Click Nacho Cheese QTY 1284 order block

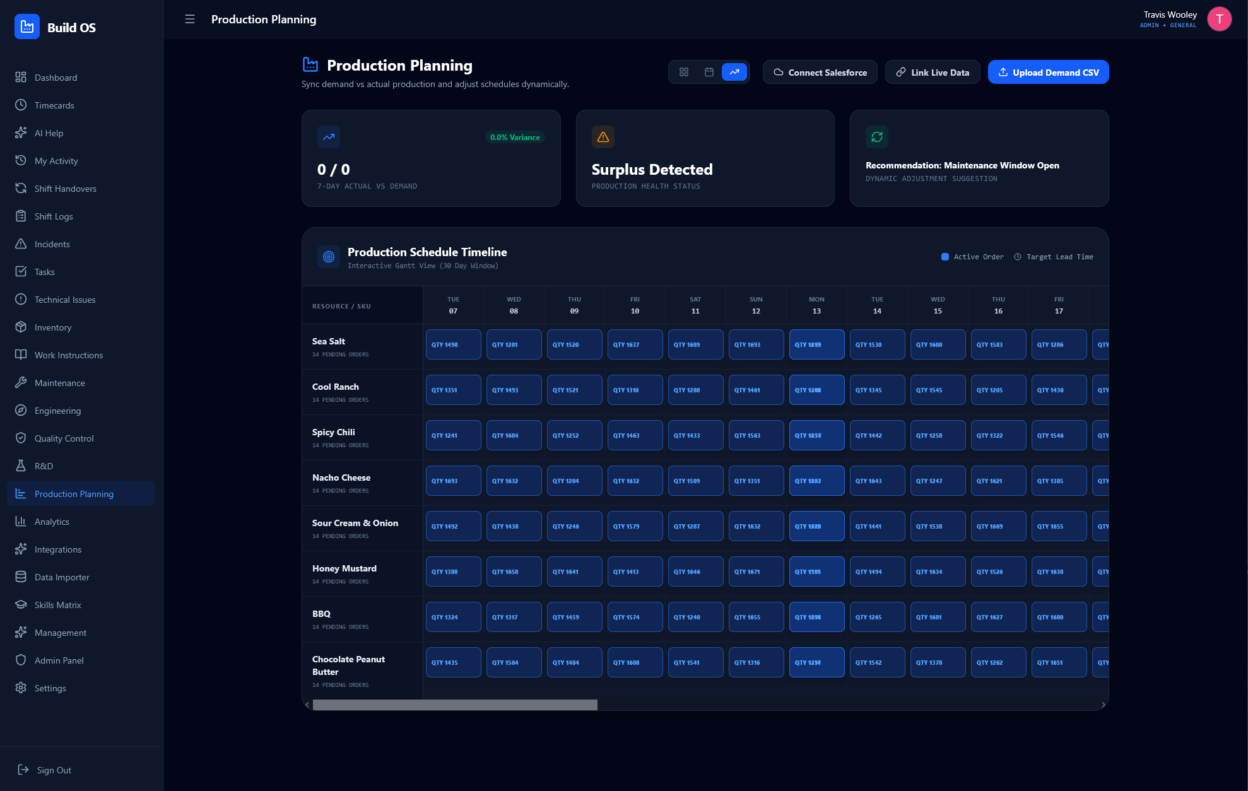(574, 481)
